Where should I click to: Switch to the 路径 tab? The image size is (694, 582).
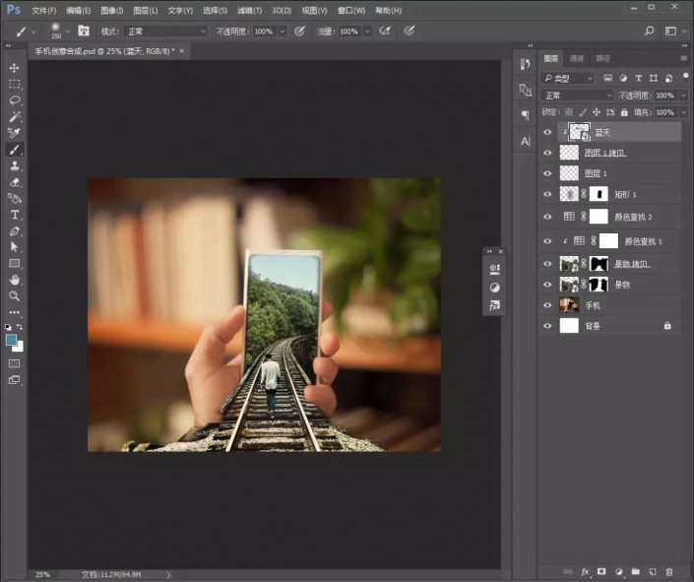(x=602, y=58)
